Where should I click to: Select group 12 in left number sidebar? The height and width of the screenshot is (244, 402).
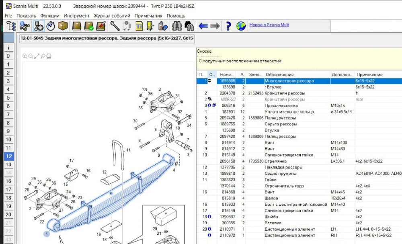pyautogui.click(x=8, y=156)
